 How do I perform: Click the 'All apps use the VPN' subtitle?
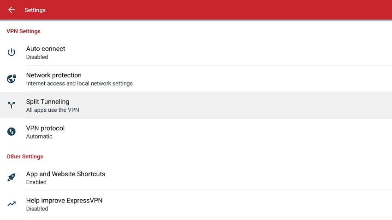53,110
